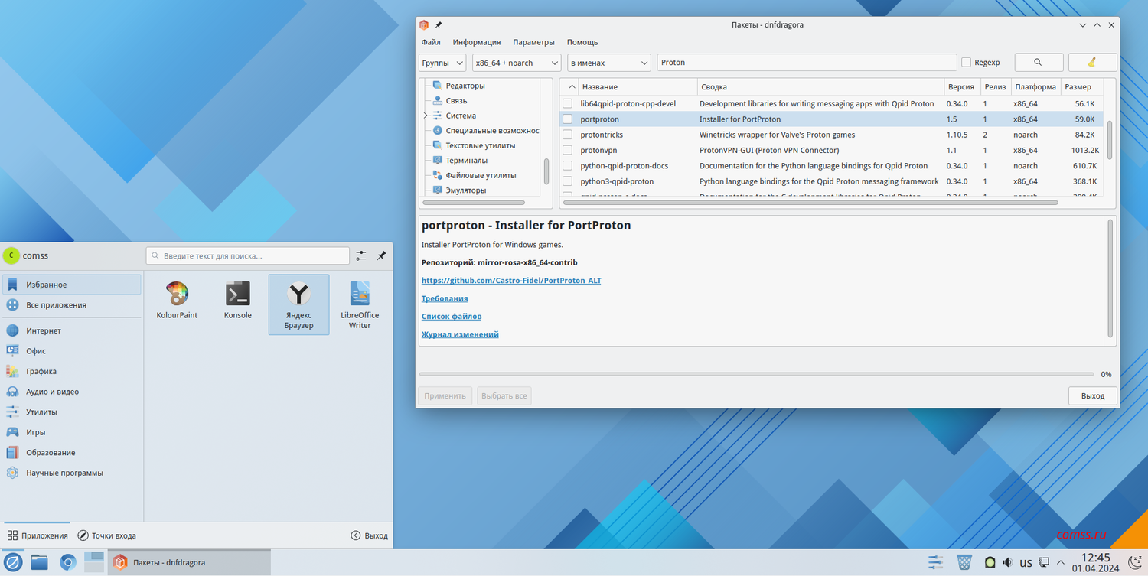The height and width of the screenshot is (576, 1148).
Task: Click the green-circle tray icon
Action: tap(990, 562)
